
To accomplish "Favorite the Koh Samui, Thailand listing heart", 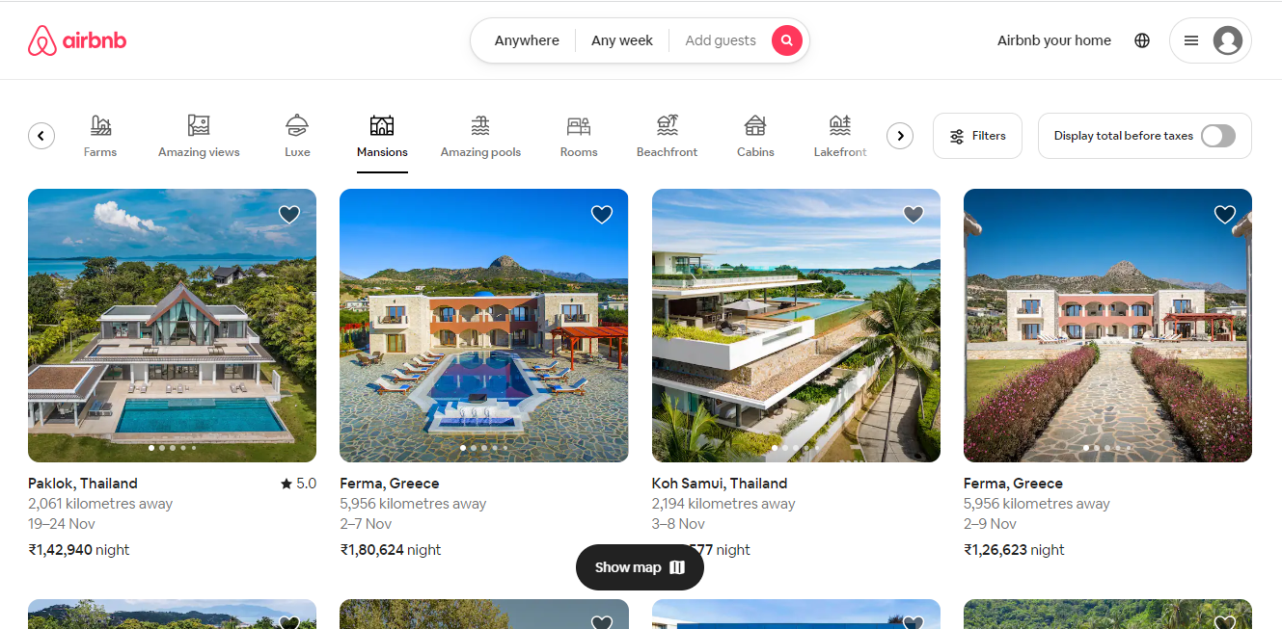I will click(x=914, y=214).
